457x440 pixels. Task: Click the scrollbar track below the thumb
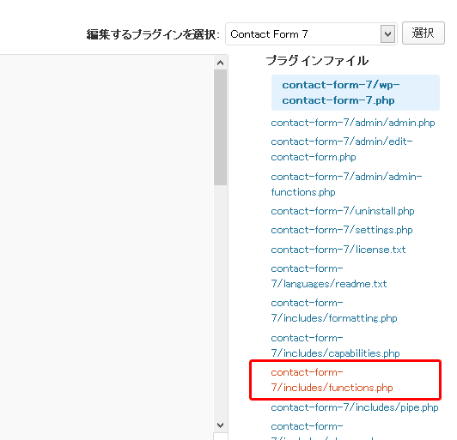coord(220,302)
